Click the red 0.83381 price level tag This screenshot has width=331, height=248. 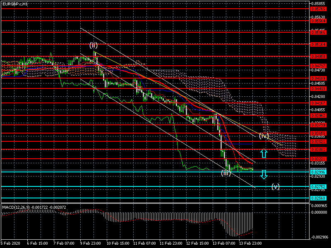point(319,150)
